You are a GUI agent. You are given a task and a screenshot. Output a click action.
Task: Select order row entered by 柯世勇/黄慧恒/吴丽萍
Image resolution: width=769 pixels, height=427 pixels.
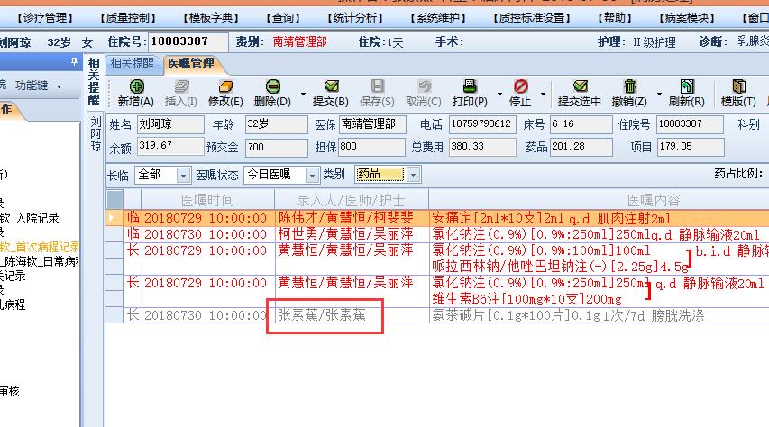[x=437, y=234]
